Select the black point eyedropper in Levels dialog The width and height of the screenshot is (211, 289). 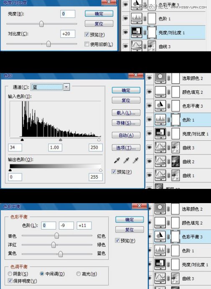coord(117,160)
